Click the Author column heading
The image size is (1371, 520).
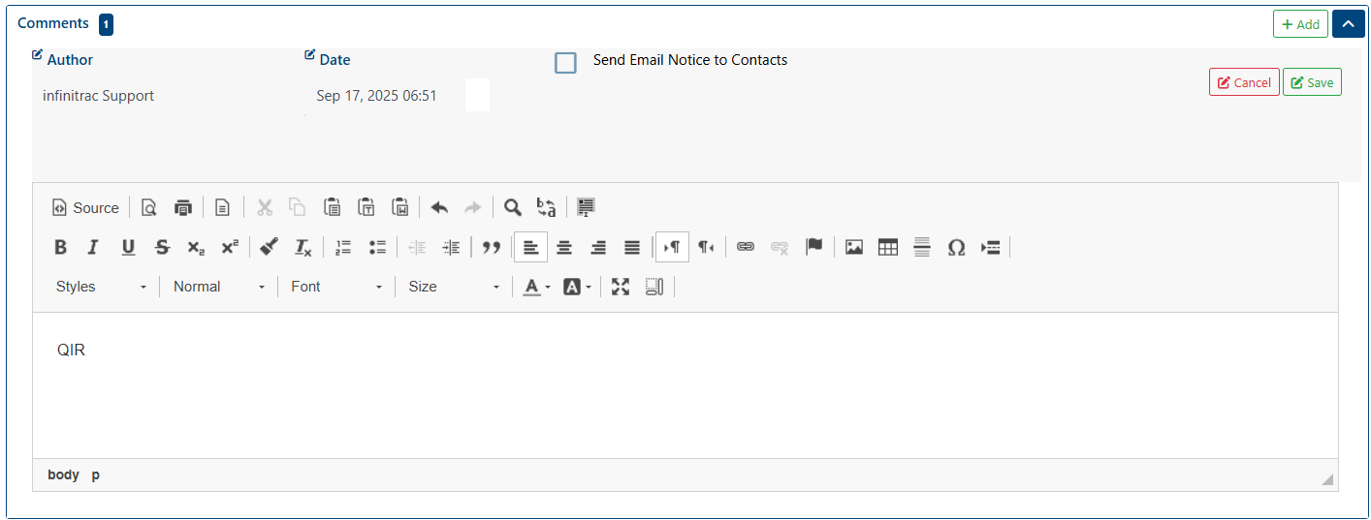pos(70,60)
